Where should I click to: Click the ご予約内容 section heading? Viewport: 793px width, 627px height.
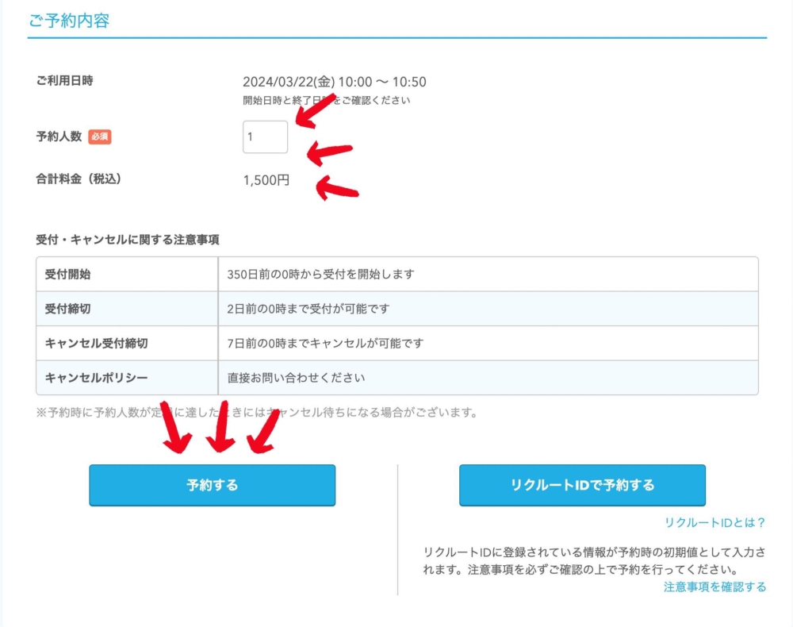pyautogui.click(x=69, y=21)
